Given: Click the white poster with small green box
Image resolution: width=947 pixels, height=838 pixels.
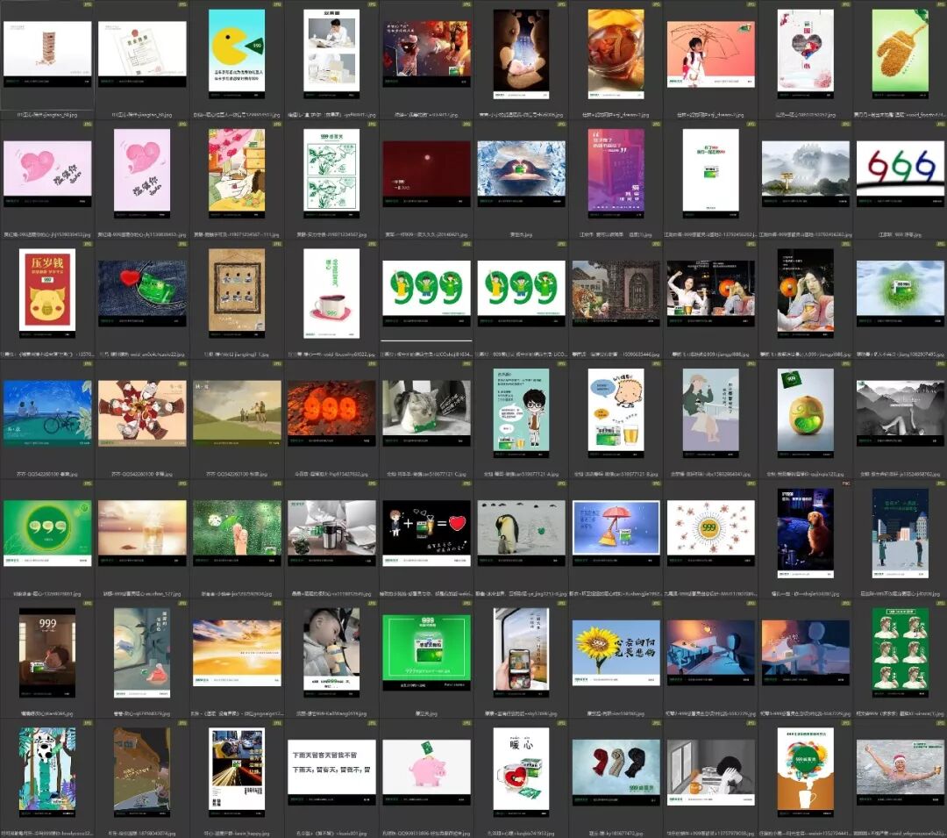Looking at the screenshot, I should coord(711,174).
